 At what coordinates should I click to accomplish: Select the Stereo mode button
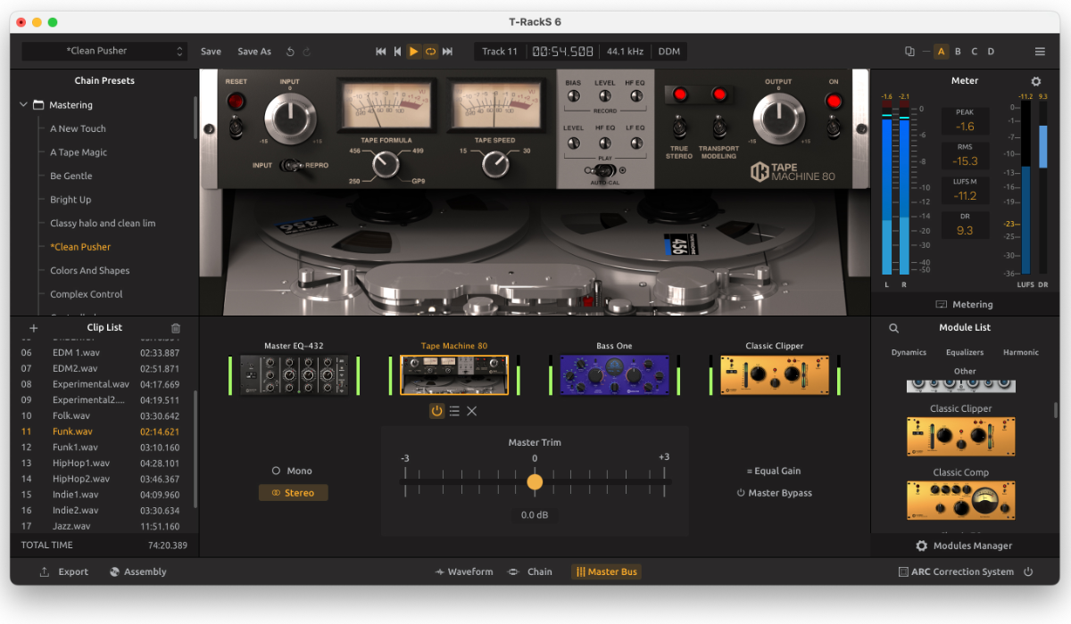[293, 493]
